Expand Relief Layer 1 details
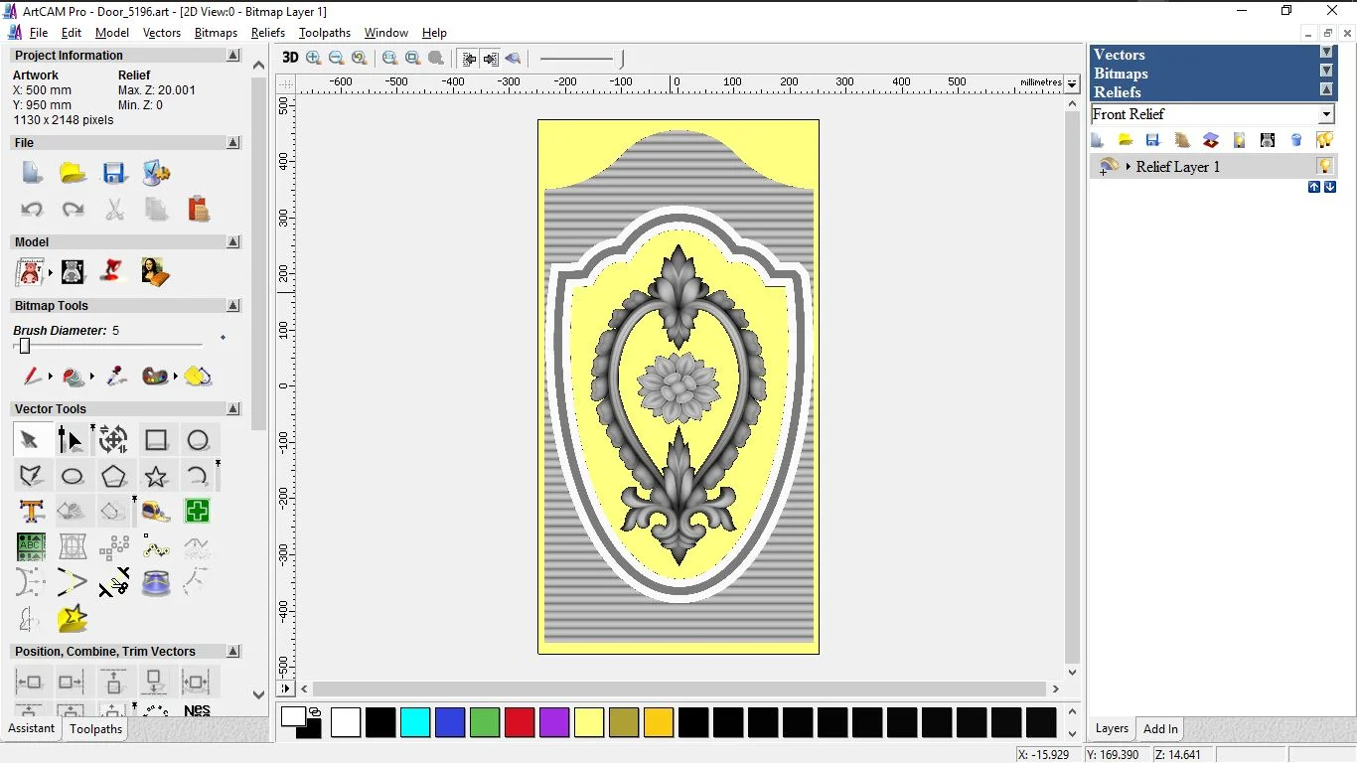 (1129, 166)
